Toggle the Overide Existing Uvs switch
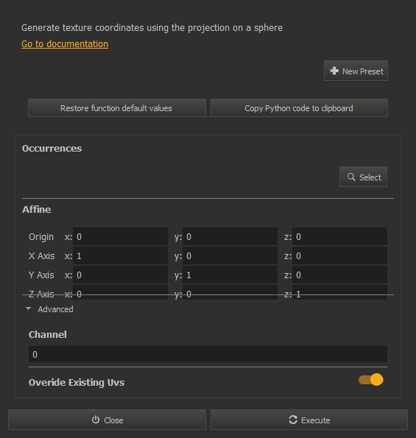Screen dimensions: 416x438 coord(371,380)
